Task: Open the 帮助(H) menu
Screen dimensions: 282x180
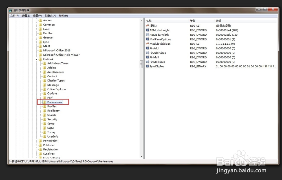Action: coord(63,16)
